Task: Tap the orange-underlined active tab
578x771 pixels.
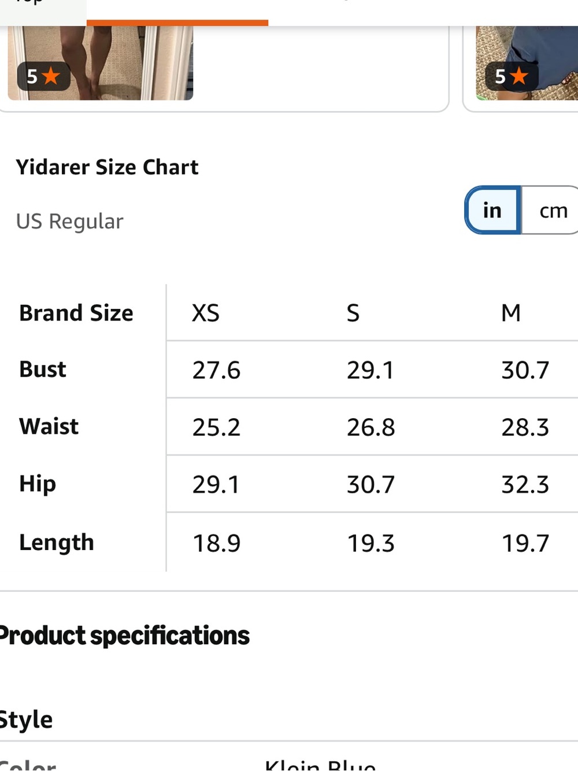Action: pyautogui.click(x=177, y=13)
